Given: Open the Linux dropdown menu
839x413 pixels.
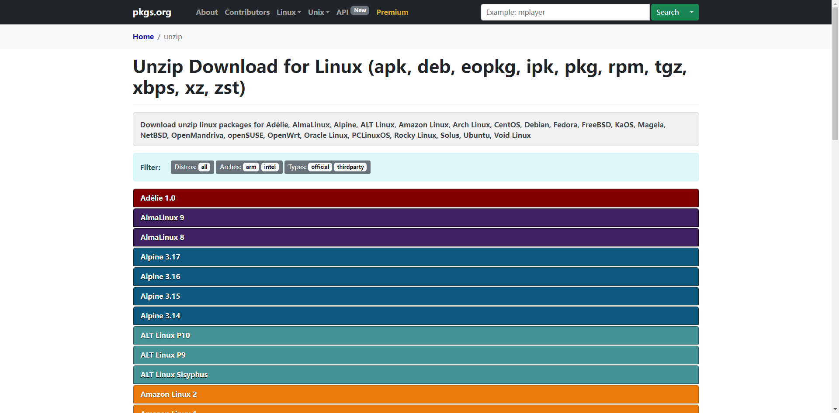Looking at the screenshot, I should click(x=288, y=12).
